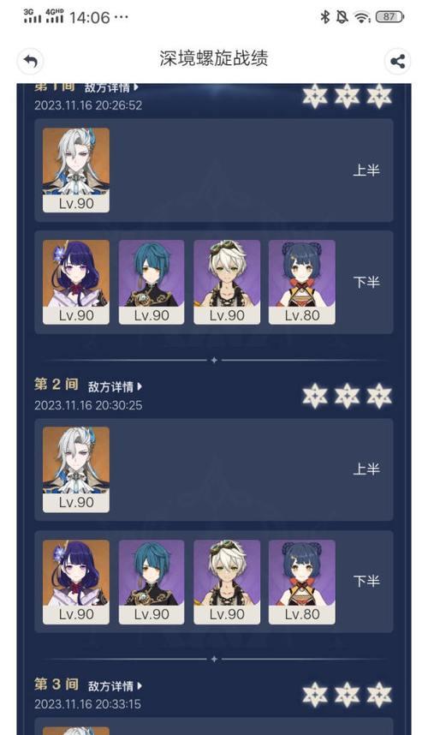
Task: Tap the battery indicator showing 87
Action: point(389,17)
